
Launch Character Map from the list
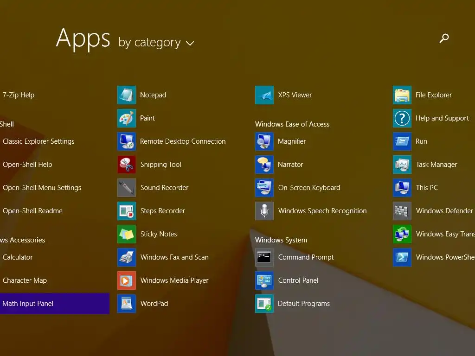click(25, 280)
